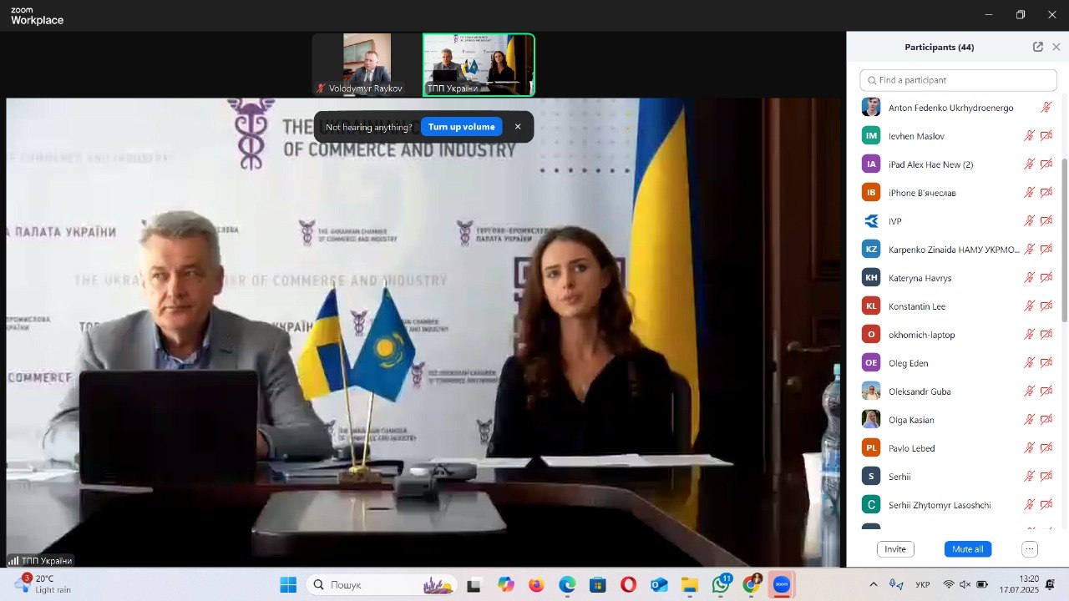The image size is (1069, 601).
Task: Click camera-off icon for Konstantin Lee
Action: (1046, 306)
